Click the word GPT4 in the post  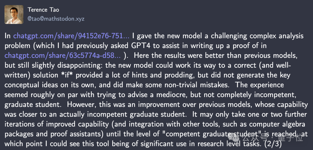[139, 46]
